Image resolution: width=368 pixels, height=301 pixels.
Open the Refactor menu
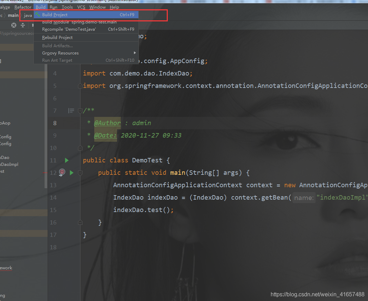(x=23, y=7)
